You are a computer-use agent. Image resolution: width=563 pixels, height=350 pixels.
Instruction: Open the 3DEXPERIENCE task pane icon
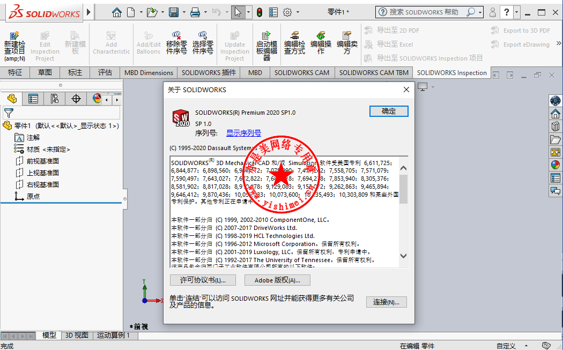point(555,101)
